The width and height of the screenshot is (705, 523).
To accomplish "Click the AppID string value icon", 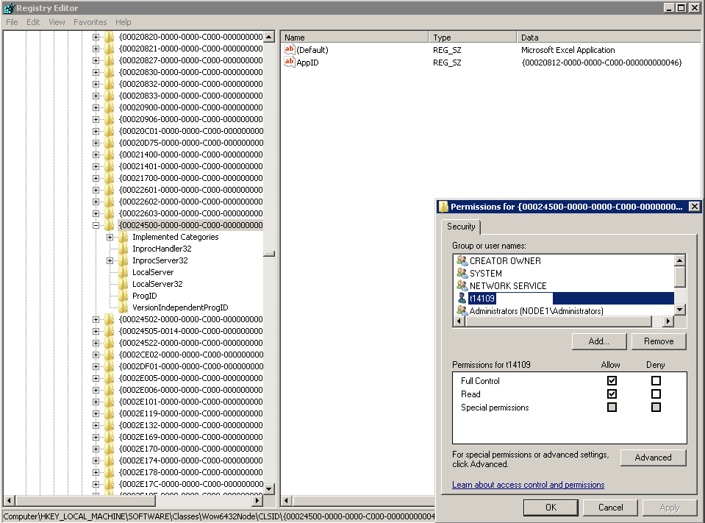I will click(x=290, y=63).
